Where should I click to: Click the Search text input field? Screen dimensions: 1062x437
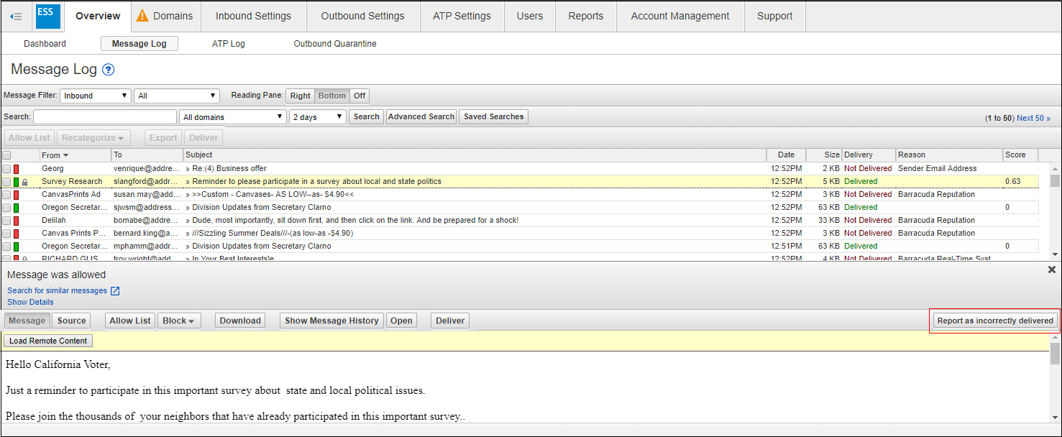coord(105,116)
